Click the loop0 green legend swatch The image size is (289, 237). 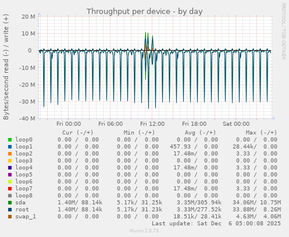10,140
